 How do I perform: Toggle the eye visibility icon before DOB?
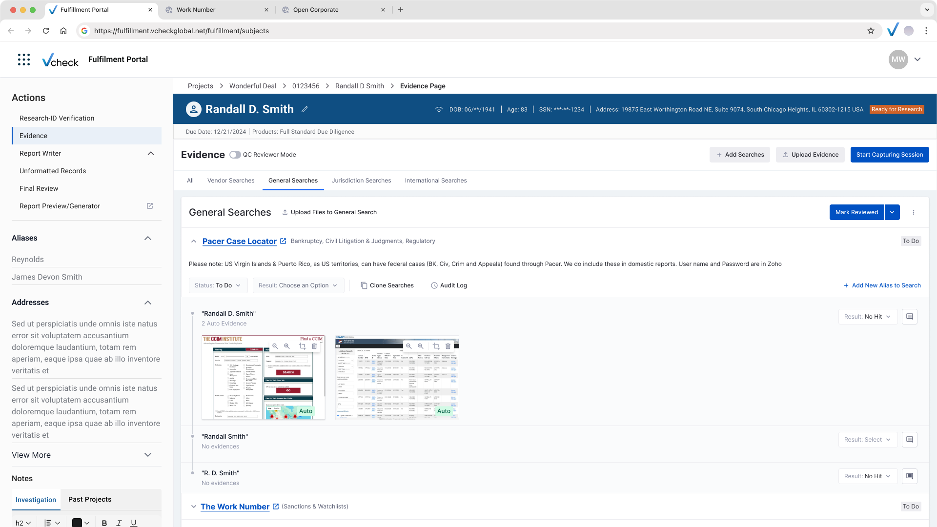439,109
